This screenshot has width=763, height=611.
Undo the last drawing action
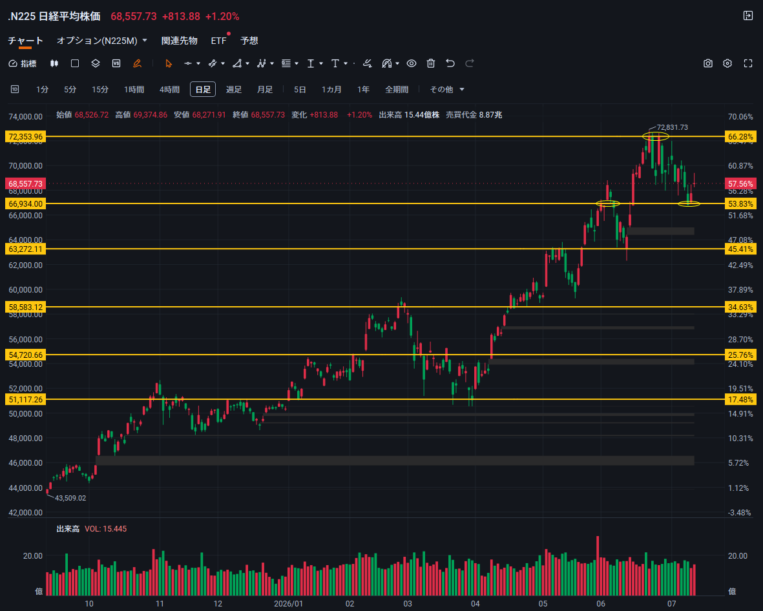tap(450, 63)
